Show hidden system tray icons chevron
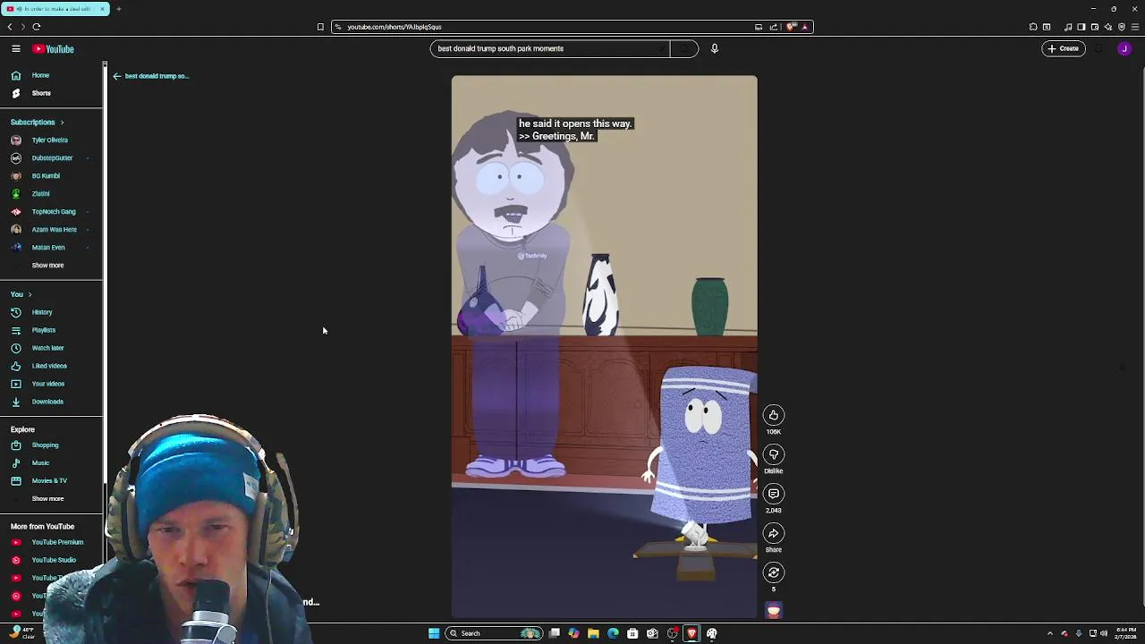This screenshot has height=644, width=1145. coord(1050,633)
